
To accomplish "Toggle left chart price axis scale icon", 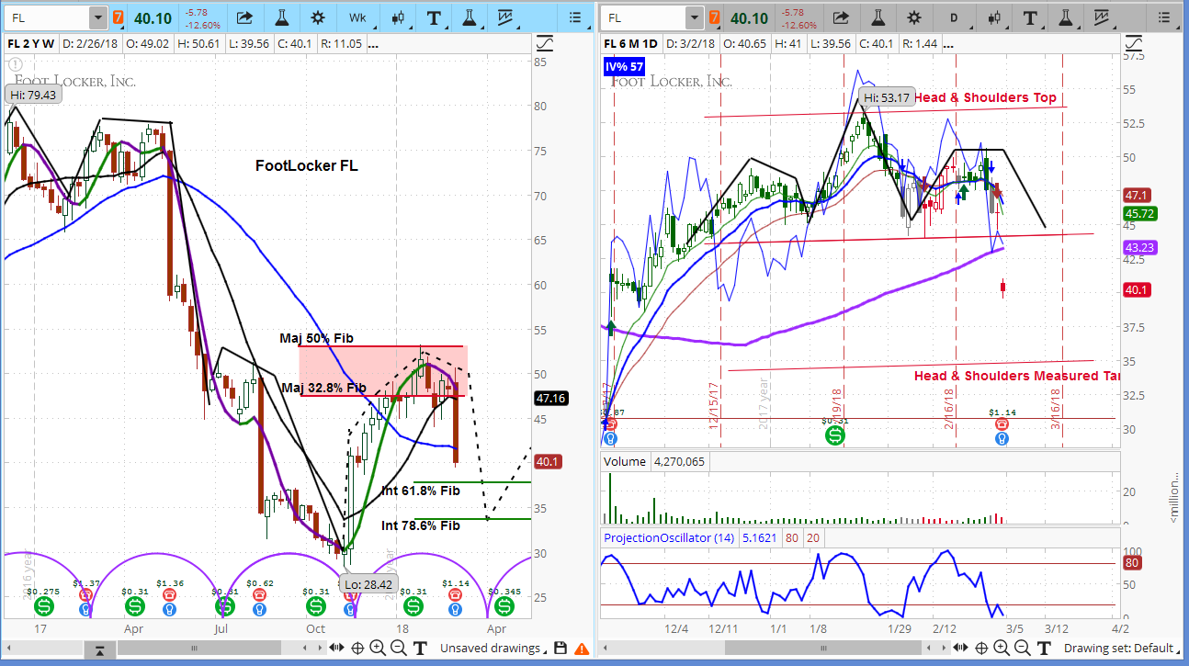I will tap(545, 43).
